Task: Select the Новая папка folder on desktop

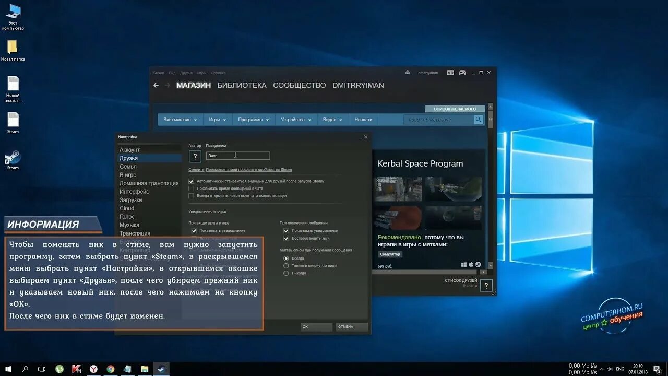Action: click(13, 51)
